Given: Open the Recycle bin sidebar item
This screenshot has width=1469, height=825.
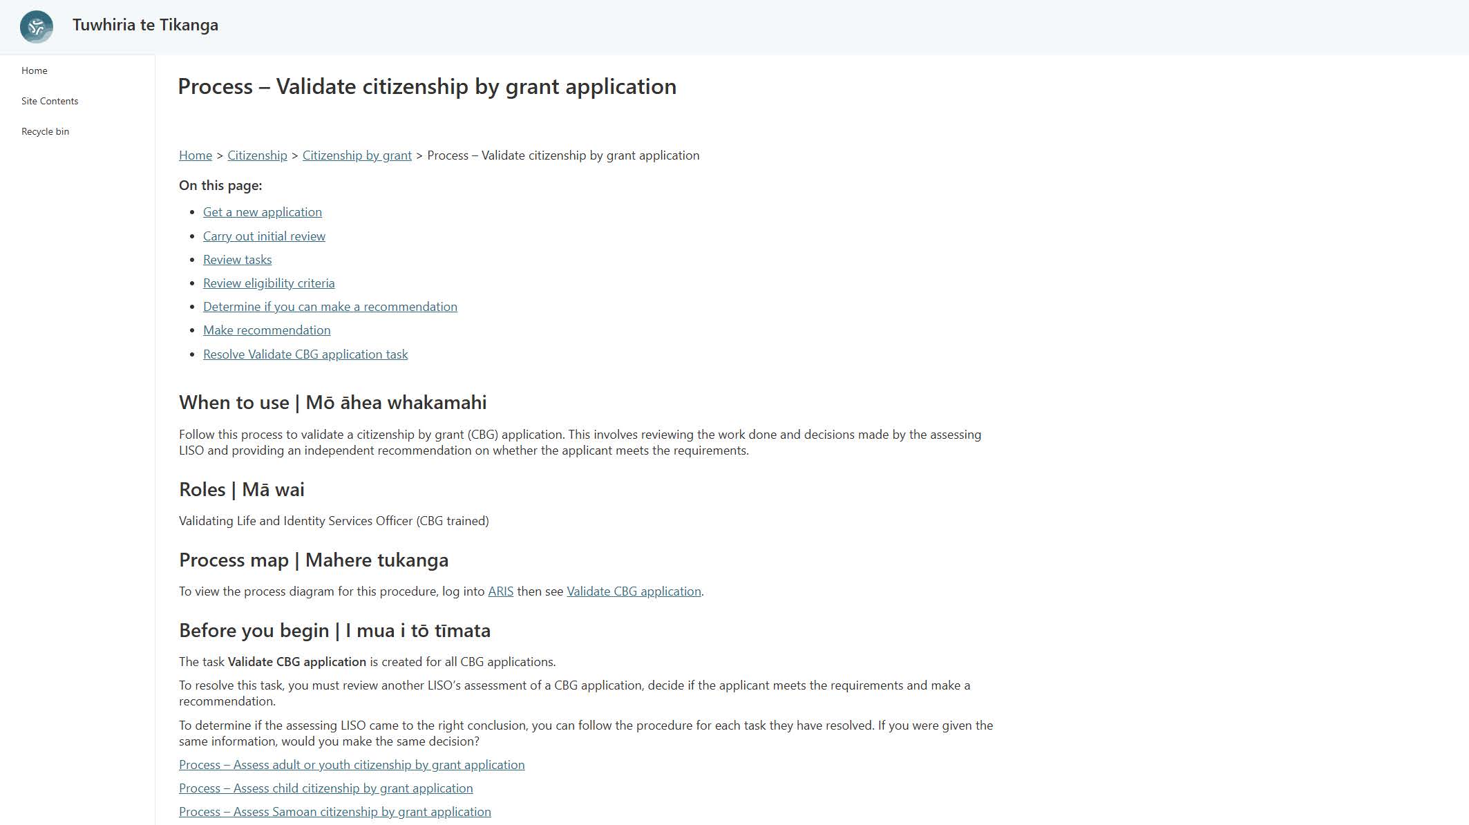Looking at the screenshot, I should [45, 131].
